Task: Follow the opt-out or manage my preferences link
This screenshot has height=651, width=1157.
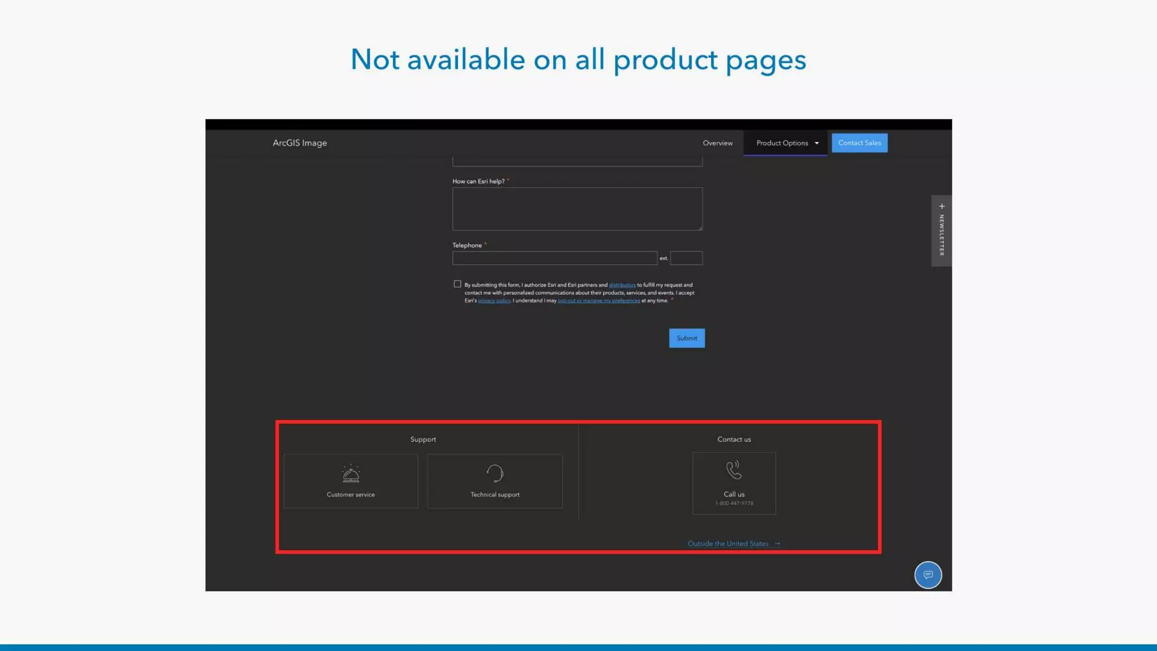Action: coord(598,301)
